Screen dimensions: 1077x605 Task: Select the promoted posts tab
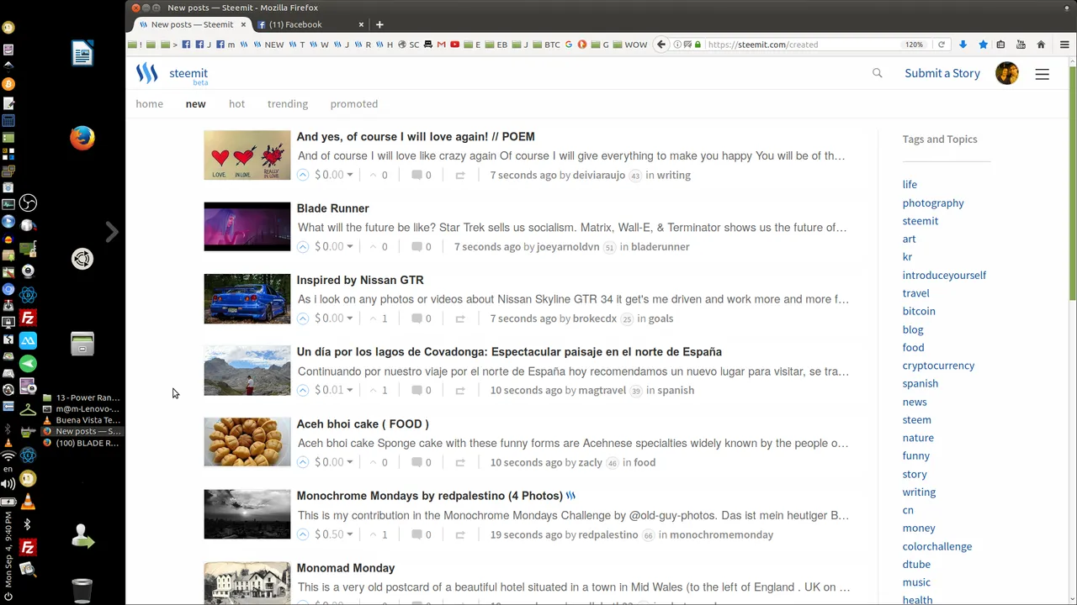354,104
